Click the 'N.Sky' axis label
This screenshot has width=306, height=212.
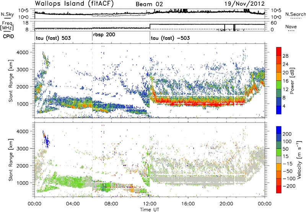coord(7,14)
